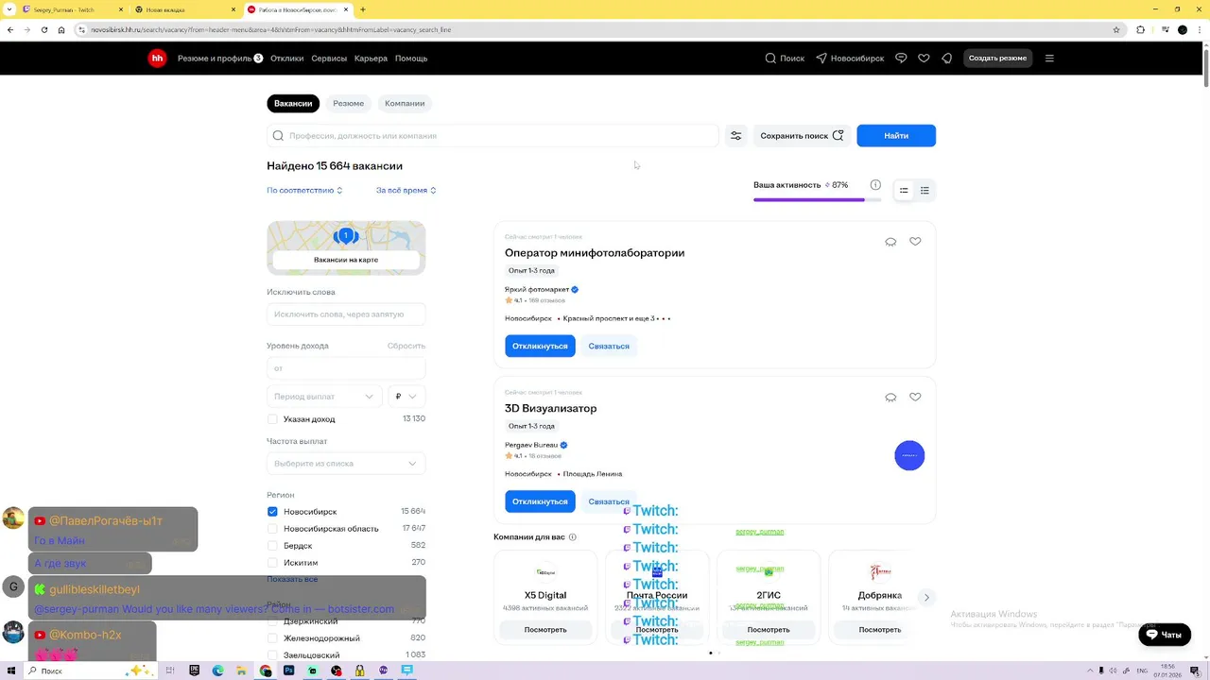Viewport: 1210px width, 680px height.
Task: Go back in the browser
Action: [10, 29]
